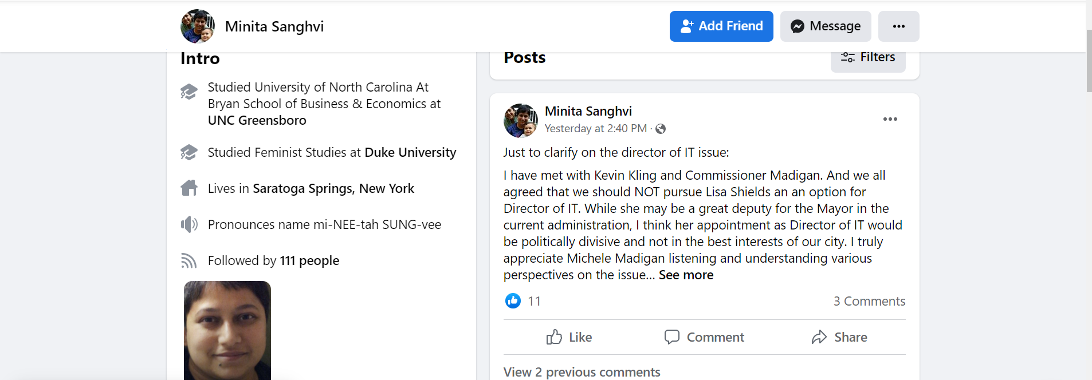1092x380 pixels.
Task: Click the graduation cap icon beside Duke University
Action: pyautogui.click(x=189, y=153)
